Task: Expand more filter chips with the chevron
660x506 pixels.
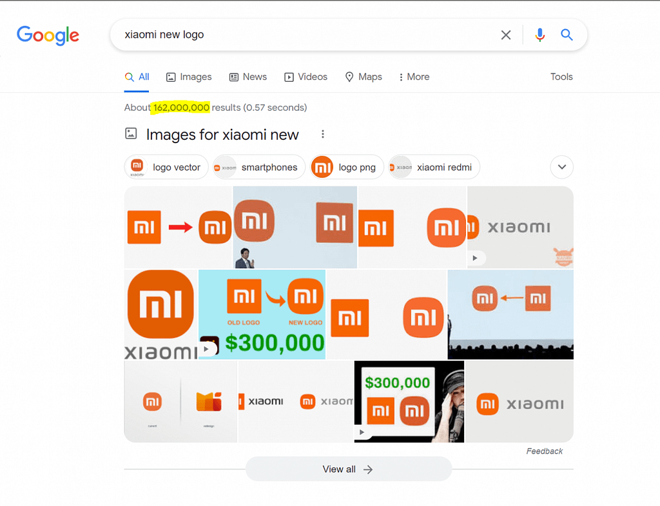Action: [x=562, y=167]
